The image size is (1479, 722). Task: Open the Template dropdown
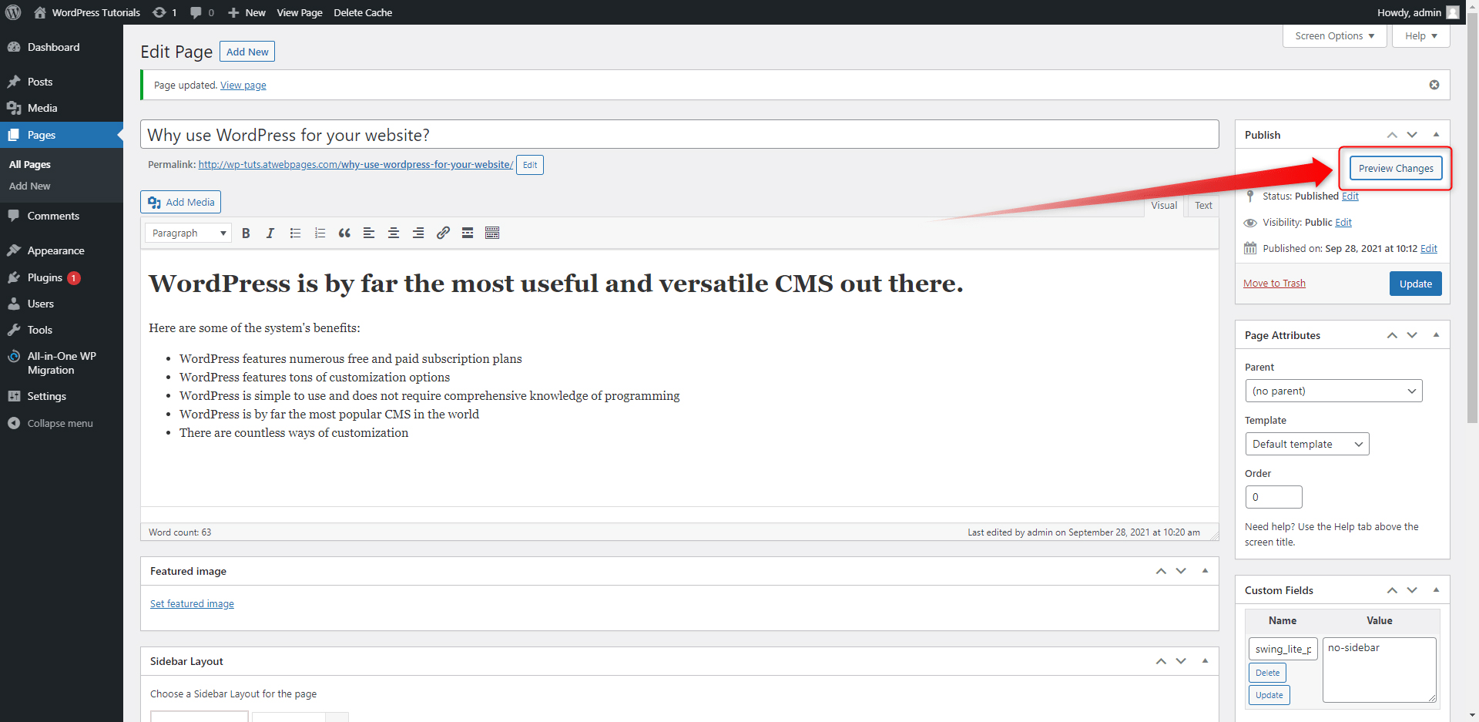pos(1307,444)
